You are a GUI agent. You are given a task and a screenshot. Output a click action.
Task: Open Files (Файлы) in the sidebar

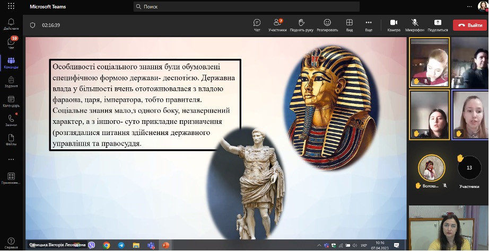point(11,139)
